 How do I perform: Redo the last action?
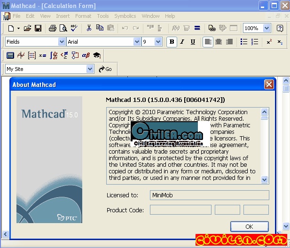pyautogui.click(x=136, y=28)
